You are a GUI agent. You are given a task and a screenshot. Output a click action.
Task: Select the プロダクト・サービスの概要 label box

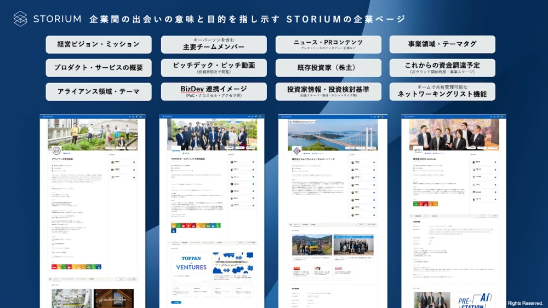pyautogui.click(x=99, y=68)
